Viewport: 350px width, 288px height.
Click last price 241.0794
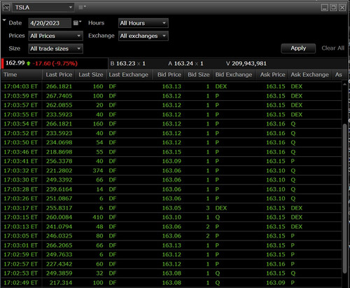point(59,226)
